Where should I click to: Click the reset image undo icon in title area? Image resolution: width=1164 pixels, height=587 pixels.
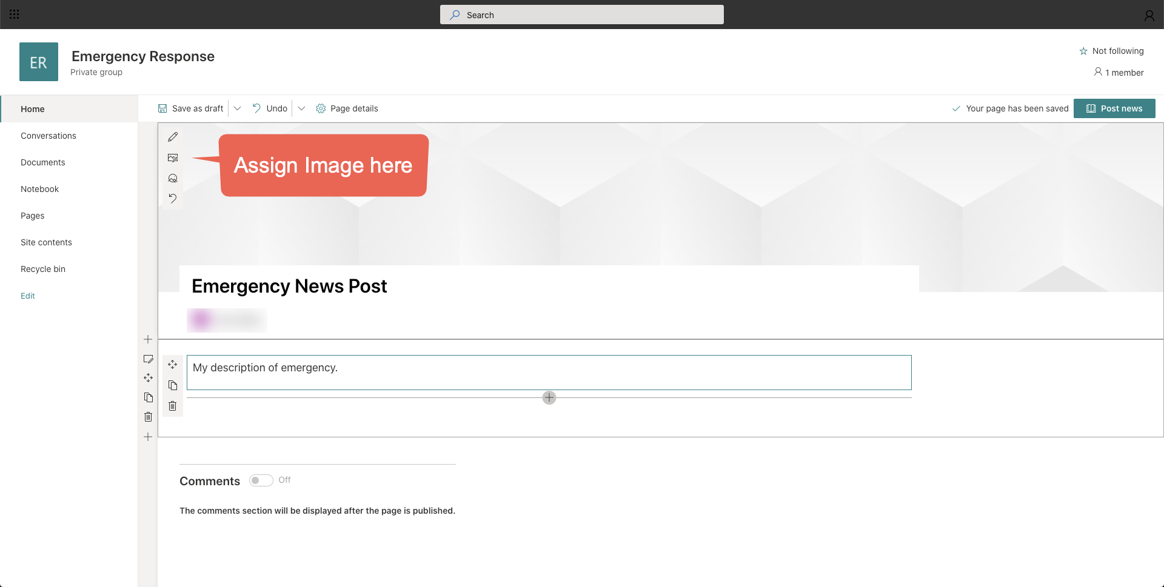pos(173,198)
